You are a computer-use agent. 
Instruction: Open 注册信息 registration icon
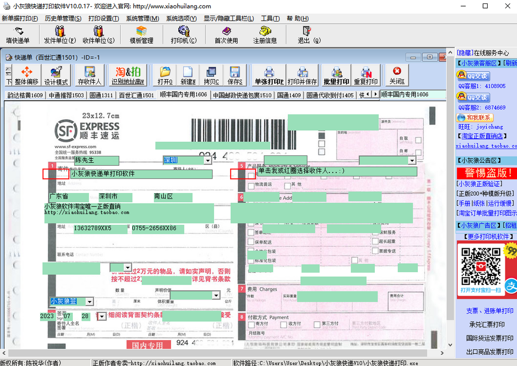coord(265,35)
